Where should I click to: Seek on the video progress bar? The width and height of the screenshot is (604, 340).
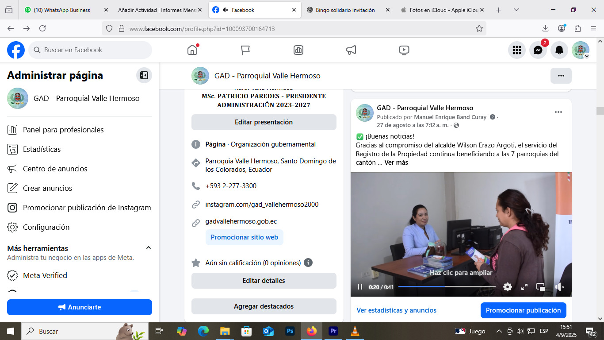point(447,287)
